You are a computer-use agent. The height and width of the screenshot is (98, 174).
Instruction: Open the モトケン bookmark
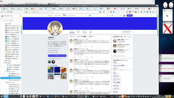(14, 80)
